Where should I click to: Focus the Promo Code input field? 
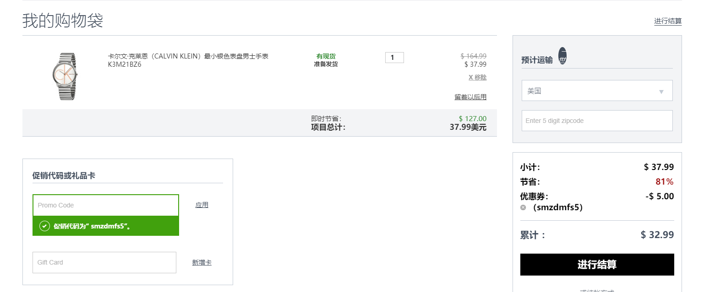[x=106, y=205]
